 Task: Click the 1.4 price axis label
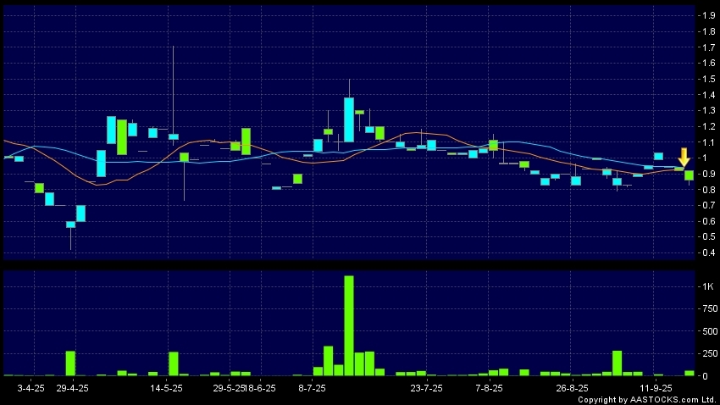coord(709,95)
